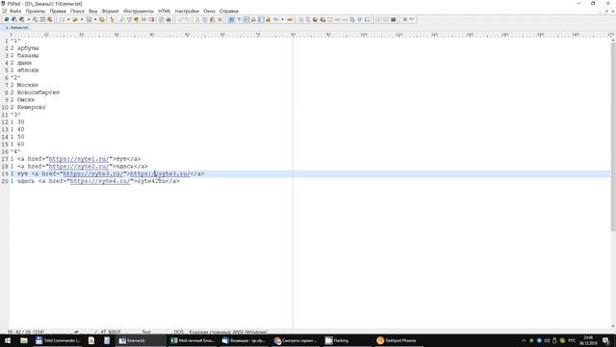Screen dimensions: 616x347
Task: Open the HTML menu
Action: pyautogui.click(x=165, y=11)
